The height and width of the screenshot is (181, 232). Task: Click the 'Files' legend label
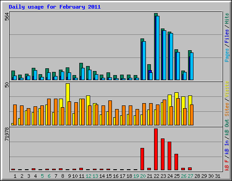pyautogui.click(x=227, y=36)
